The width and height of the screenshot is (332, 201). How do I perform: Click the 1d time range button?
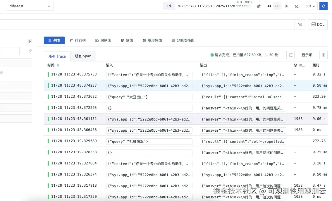coord(169,6)
